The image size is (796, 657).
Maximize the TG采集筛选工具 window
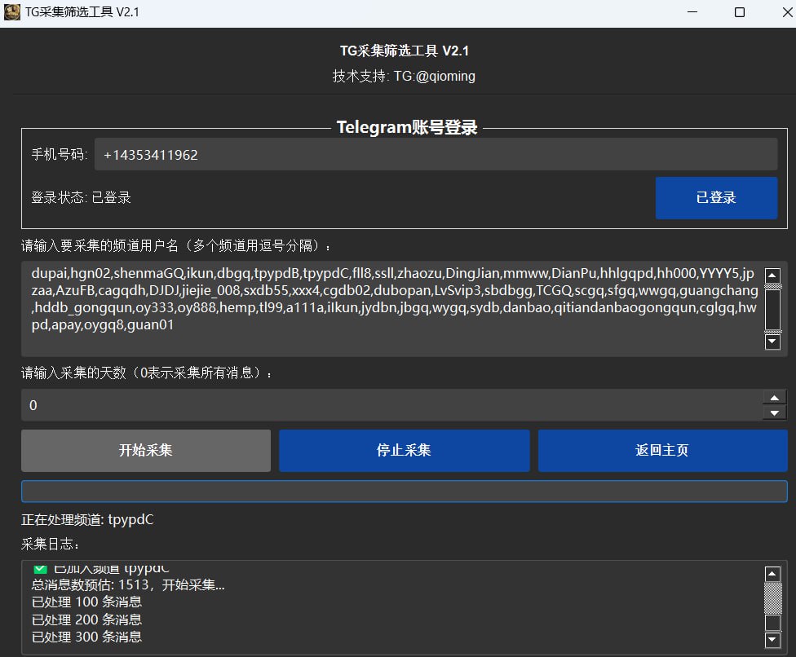tap(740, 12)
